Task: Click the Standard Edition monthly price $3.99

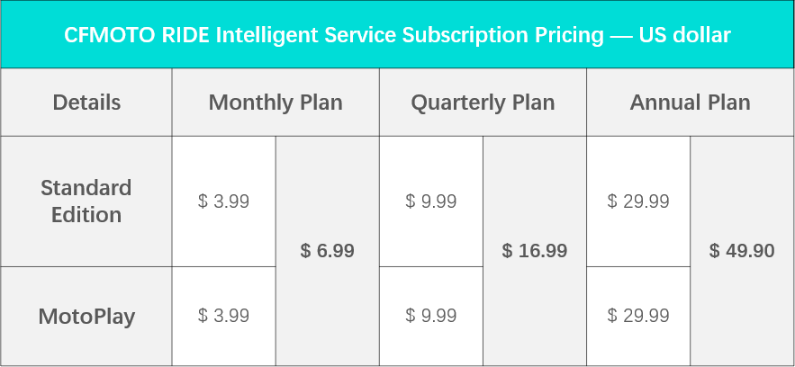Action: 223,201
